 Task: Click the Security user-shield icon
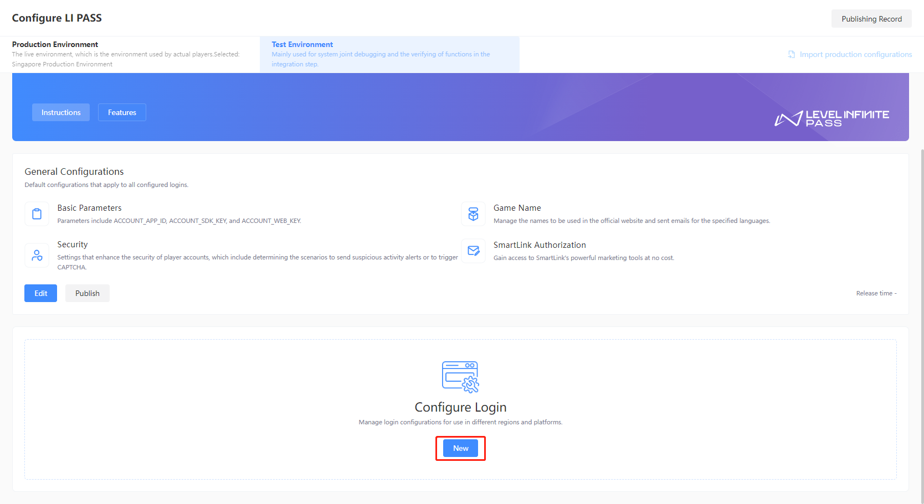point(37,255)
